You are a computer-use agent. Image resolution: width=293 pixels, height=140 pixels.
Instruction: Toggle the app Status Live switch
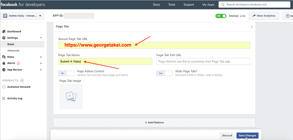point(221,16)
